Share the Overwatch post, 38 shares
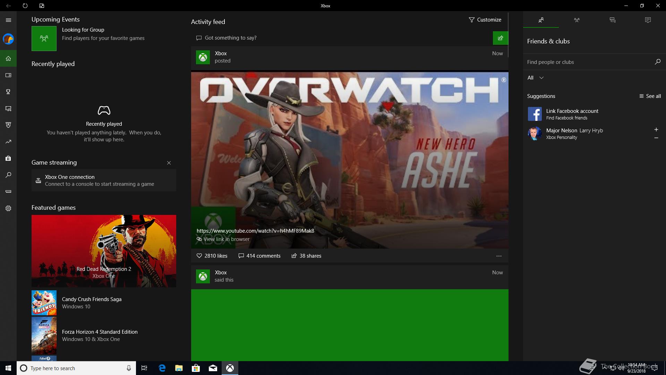This screenshot has width=666, height=375. pyautogui.click(x=306, y=256)
